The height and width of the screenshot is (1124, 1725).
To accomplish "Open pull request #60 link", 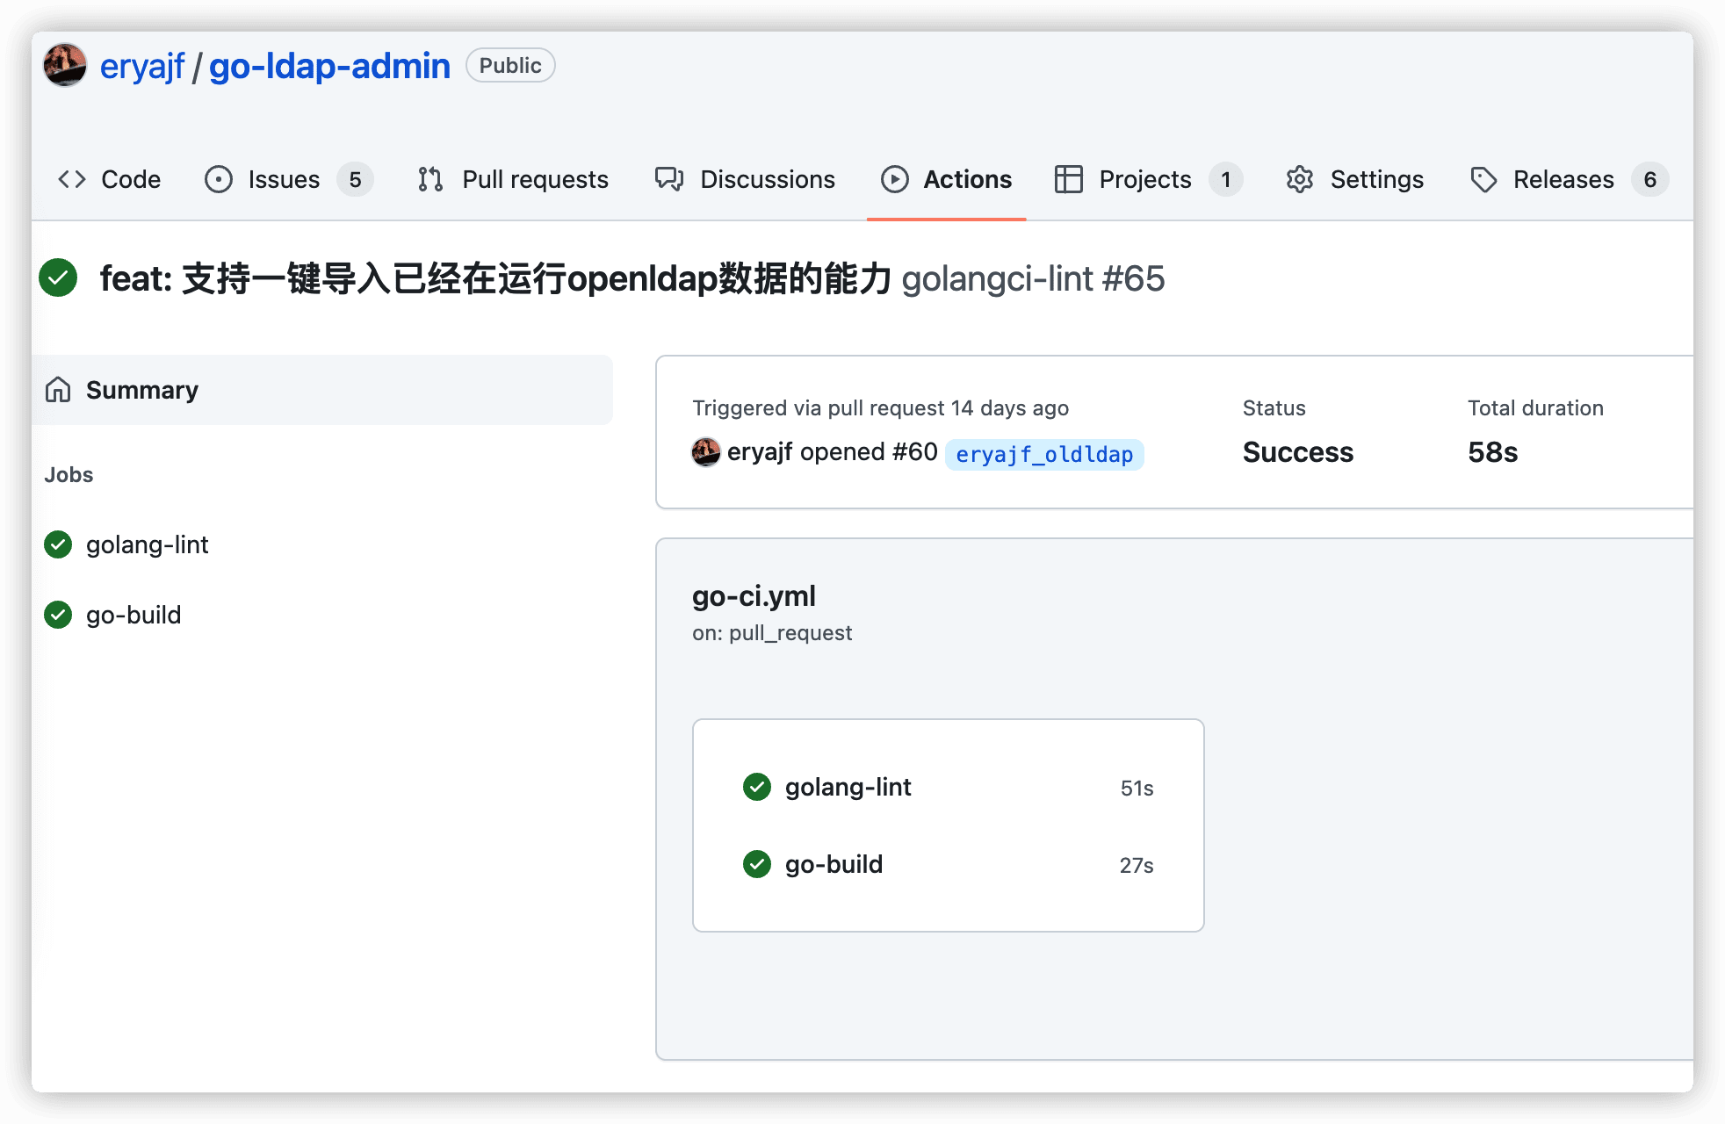I will 914,452.
